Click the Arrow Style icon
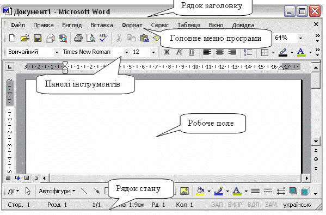326x215 pixels. click(x=281, y=191)
